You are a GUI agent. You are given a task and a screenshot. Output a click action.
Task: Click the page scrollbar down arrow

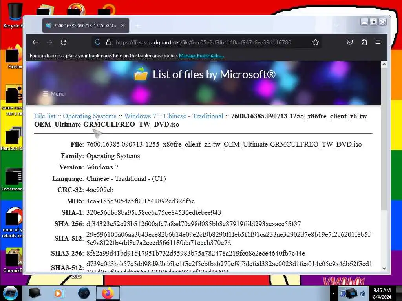click(384, 268)
